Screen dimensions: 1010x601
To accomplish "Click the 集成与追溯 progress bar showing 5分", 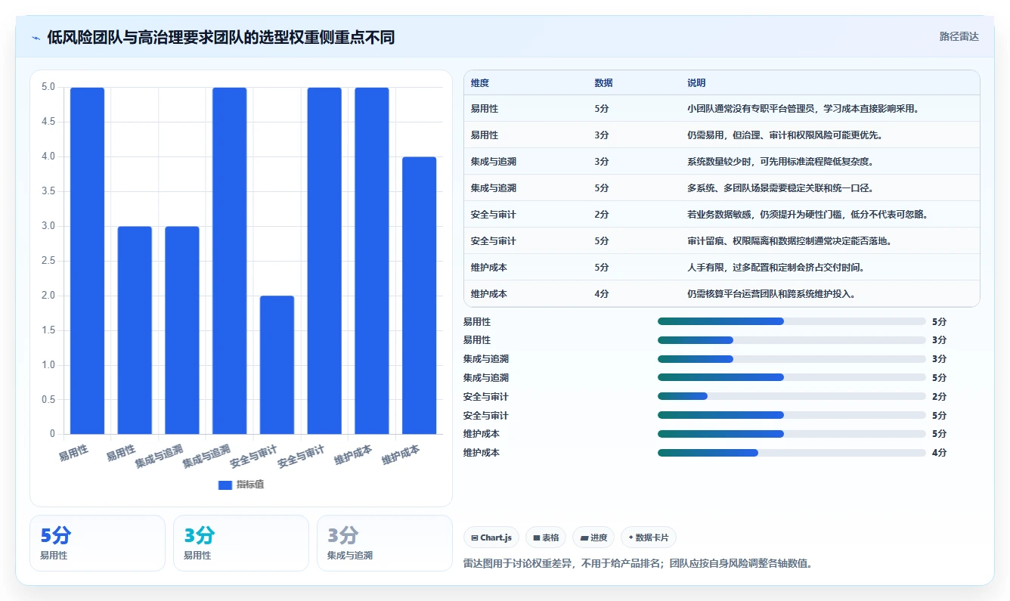I will 792,377.
